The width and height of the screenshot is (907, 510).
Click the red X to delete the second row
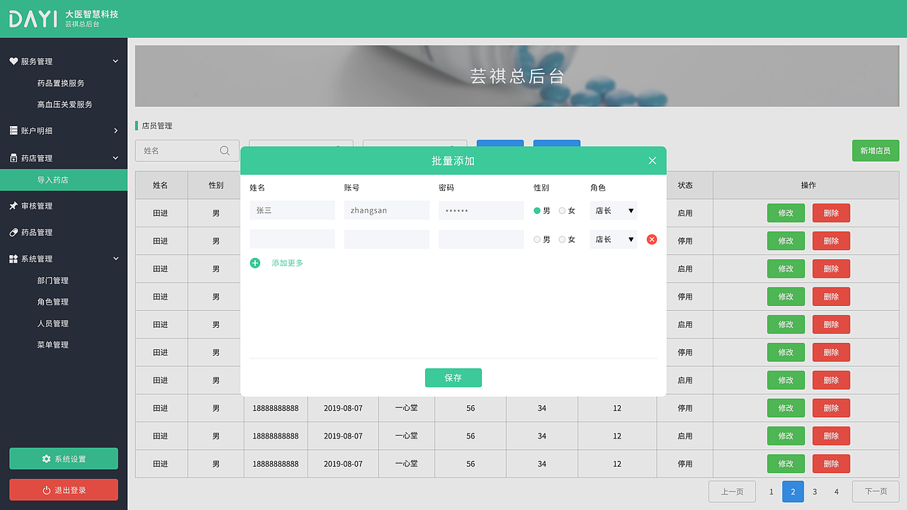(651, 239)
